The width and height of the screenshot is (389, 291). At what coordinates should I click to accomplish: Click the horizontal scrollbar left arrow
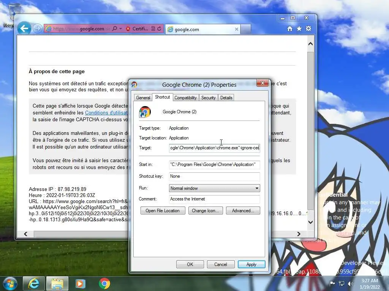click(25, 234)
